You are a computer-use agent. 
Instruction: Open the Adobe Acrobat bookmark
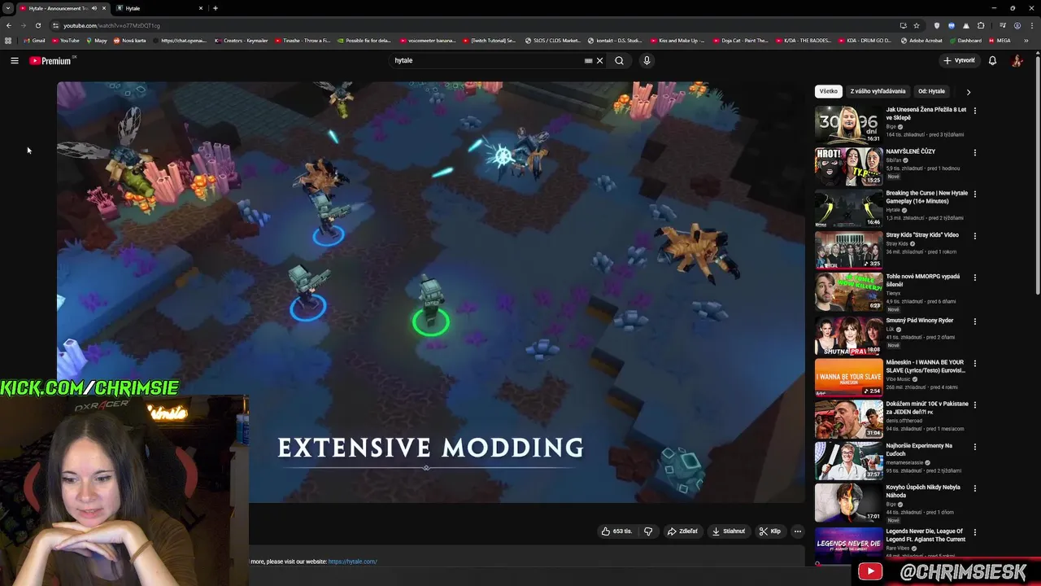tap(921, 41)
